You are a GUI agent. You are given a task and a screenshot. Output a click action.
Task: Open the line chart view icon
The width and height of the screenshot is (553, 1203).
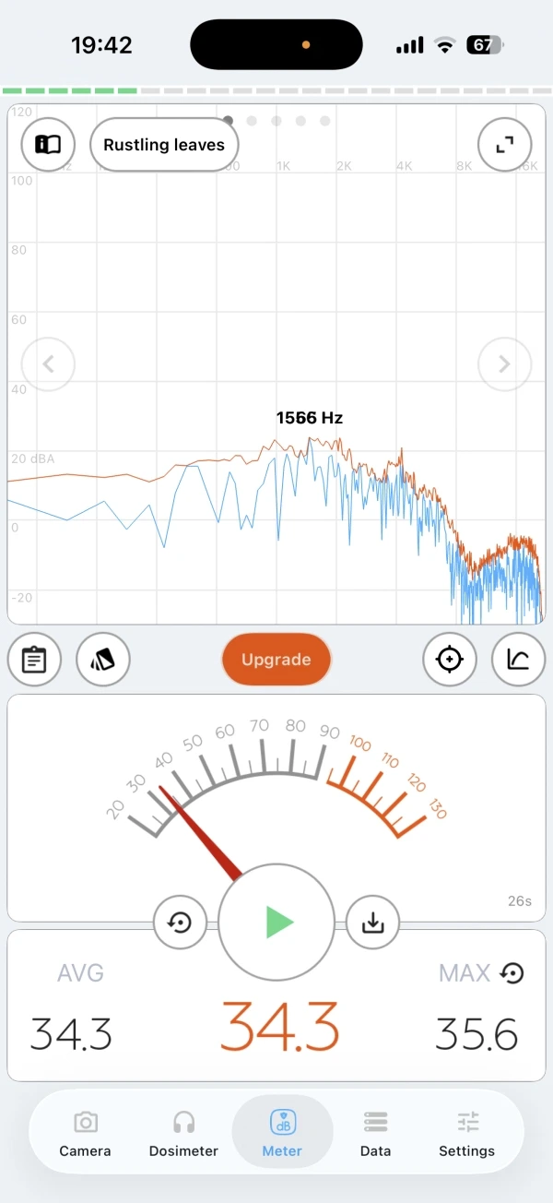(x=518, y=660)
